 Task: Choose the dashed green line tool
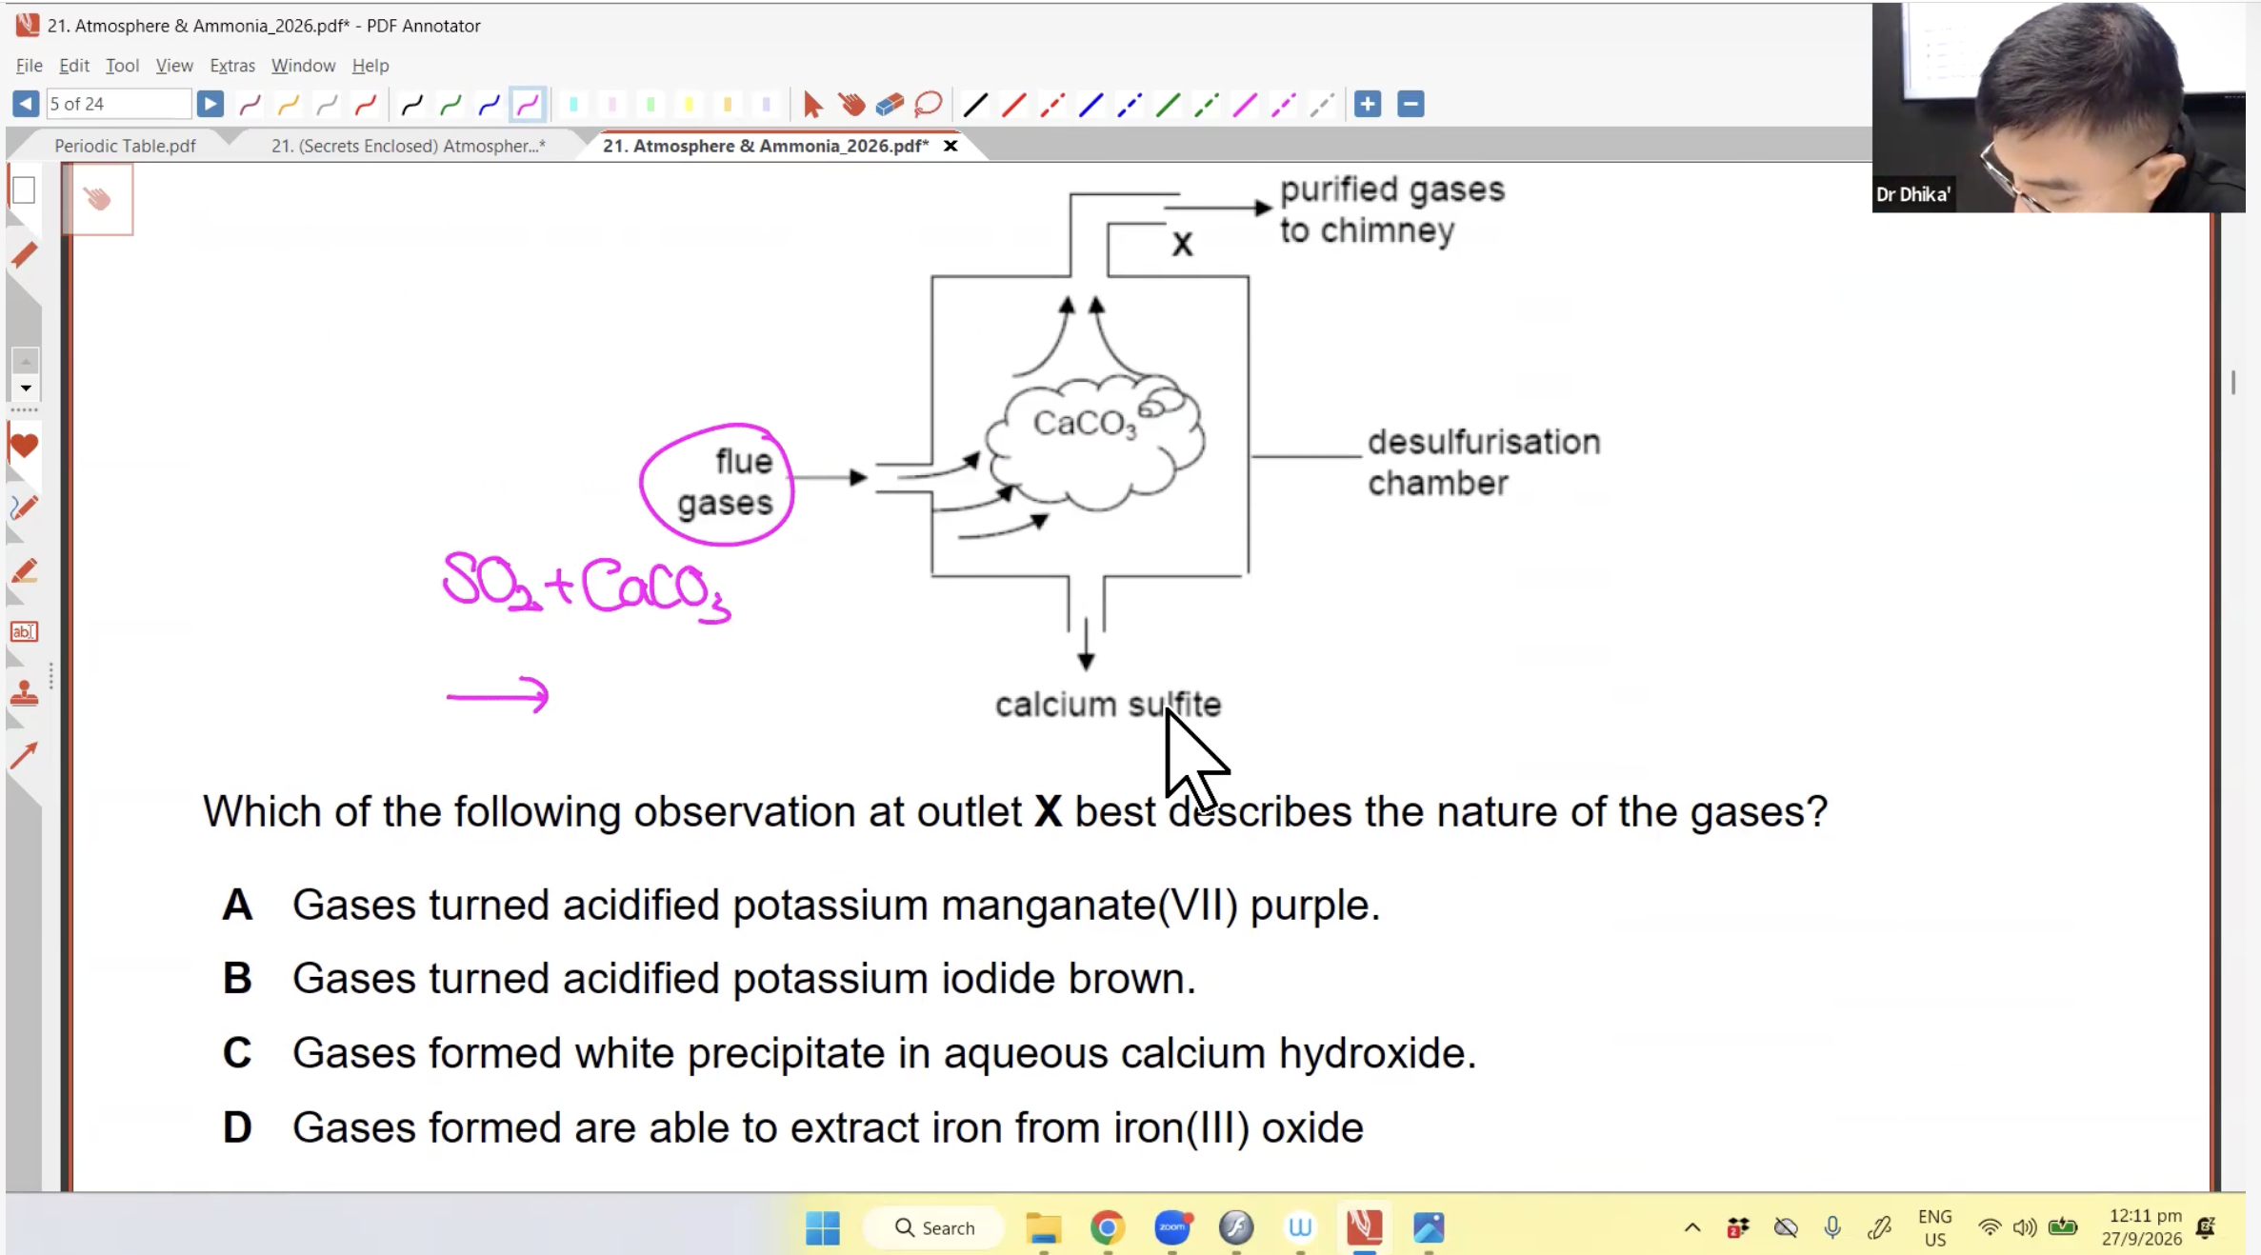[x=1206, y=105]
